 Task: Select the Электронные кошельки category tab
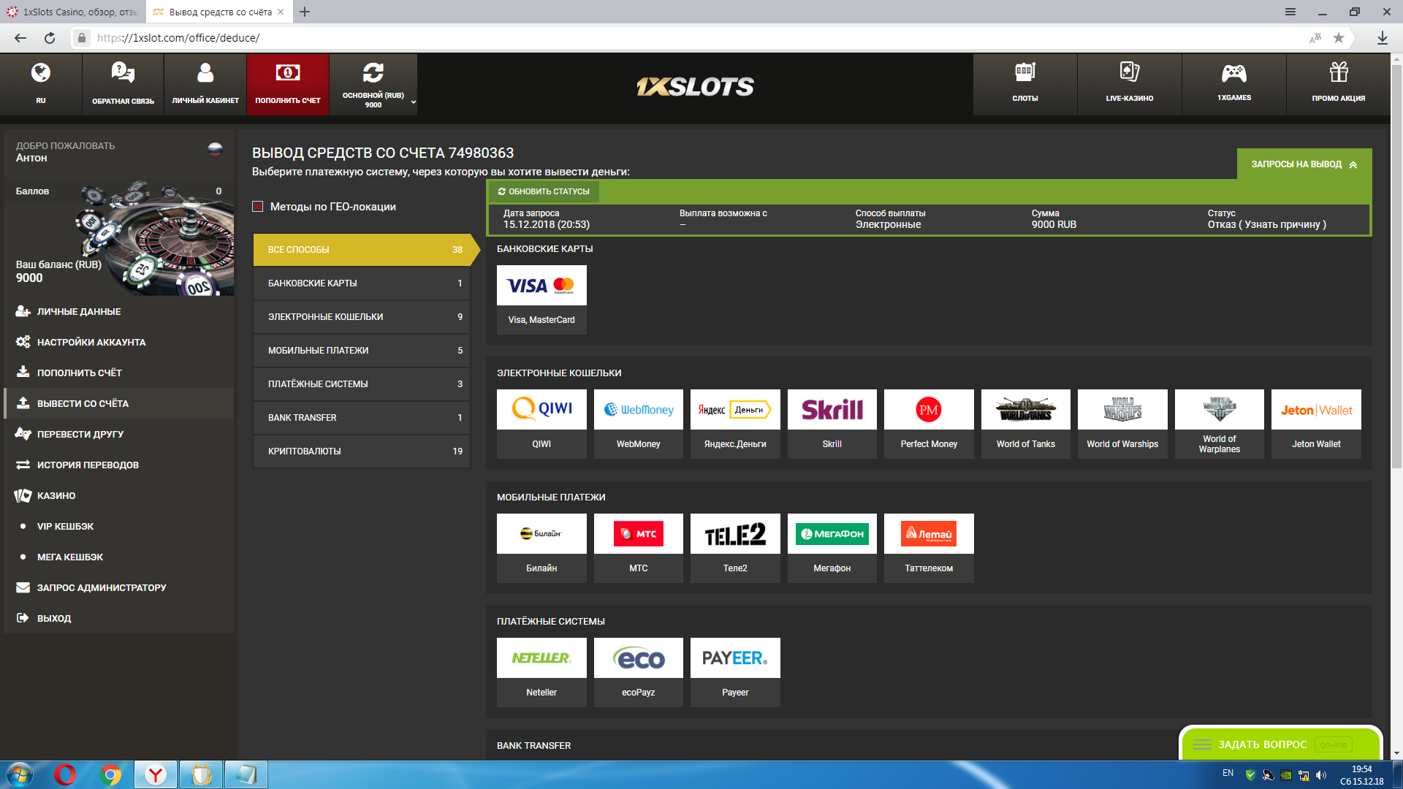(x=362, y=317)
